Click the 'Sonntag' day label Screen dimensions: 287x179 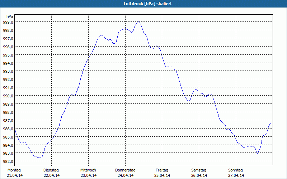235,170
